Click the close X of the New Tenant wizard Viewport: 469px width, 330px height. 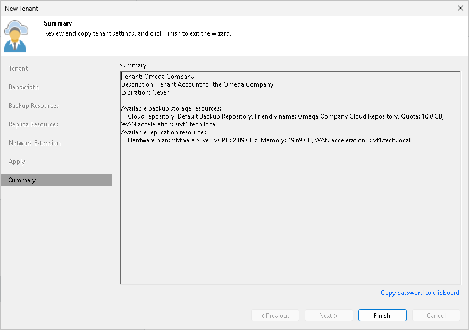click(x=460, y=8)
